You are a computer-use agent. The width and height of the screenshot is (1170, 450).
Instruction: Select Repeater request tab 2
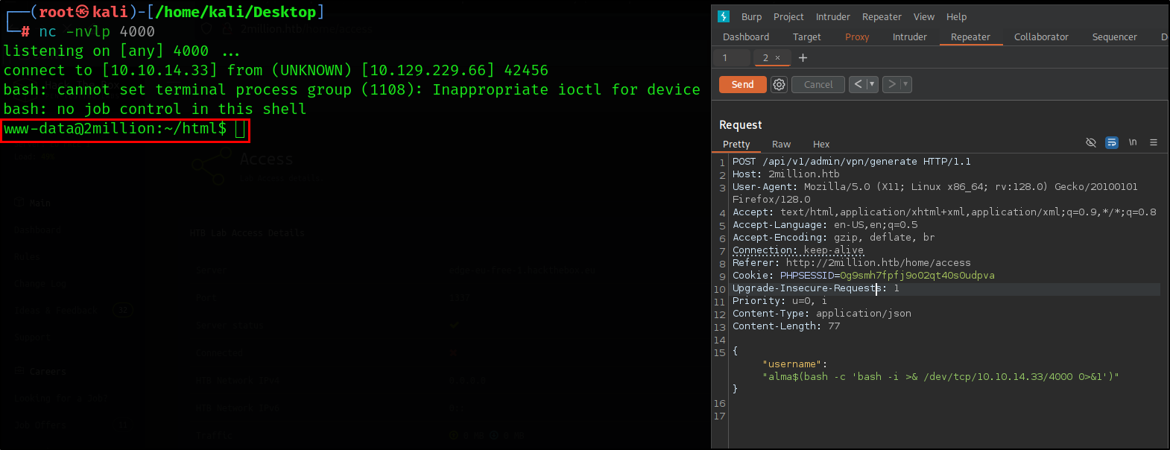(771, 57)
